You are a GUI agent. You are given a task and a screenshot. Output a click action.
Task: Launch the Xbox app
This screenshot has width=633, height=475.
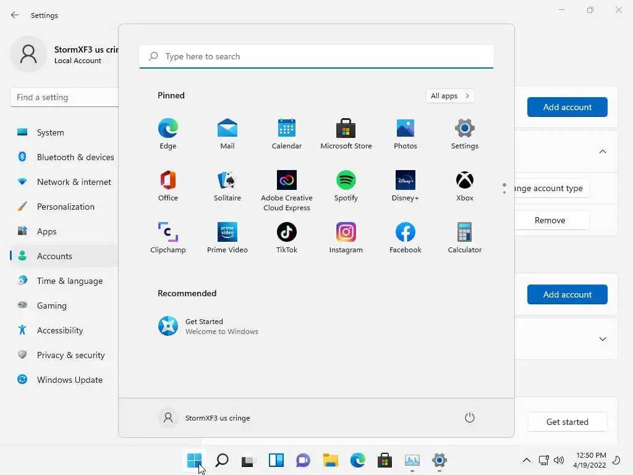point(465,186)
